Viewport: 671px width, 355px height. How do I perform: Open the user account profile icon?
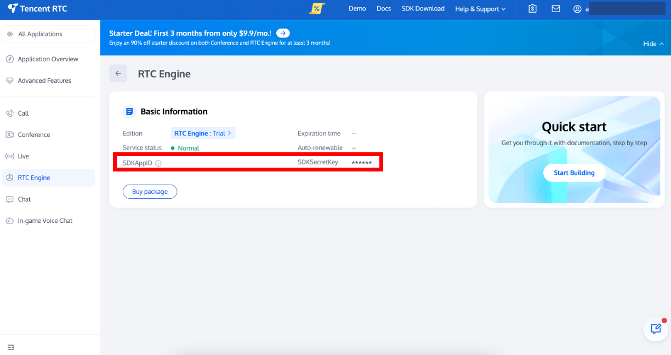pyautogui.click(x=577, y=9)
